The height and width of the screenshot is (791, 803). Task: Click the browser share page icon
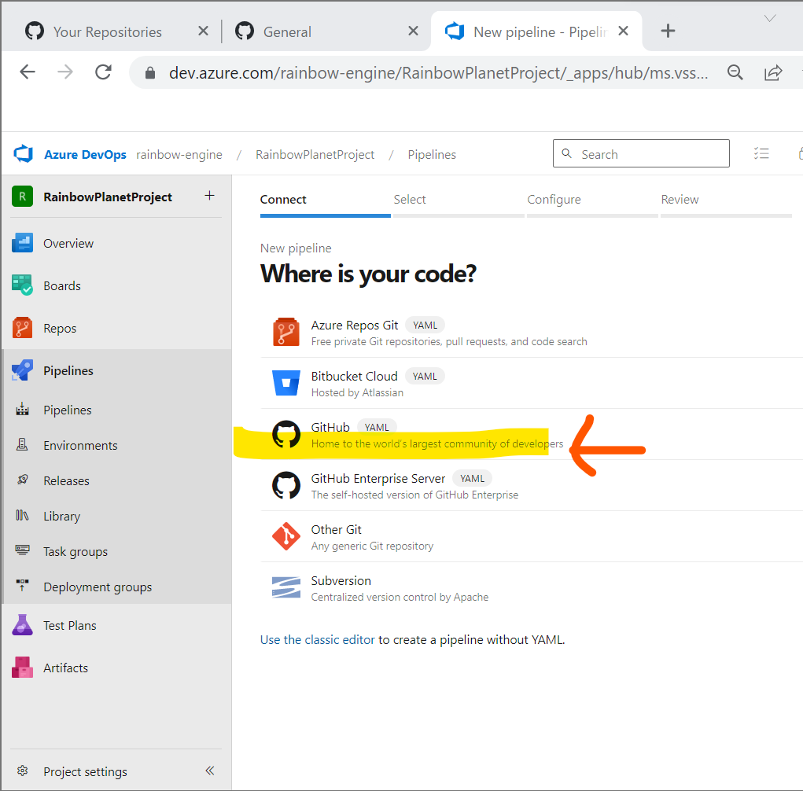[773, 72]
